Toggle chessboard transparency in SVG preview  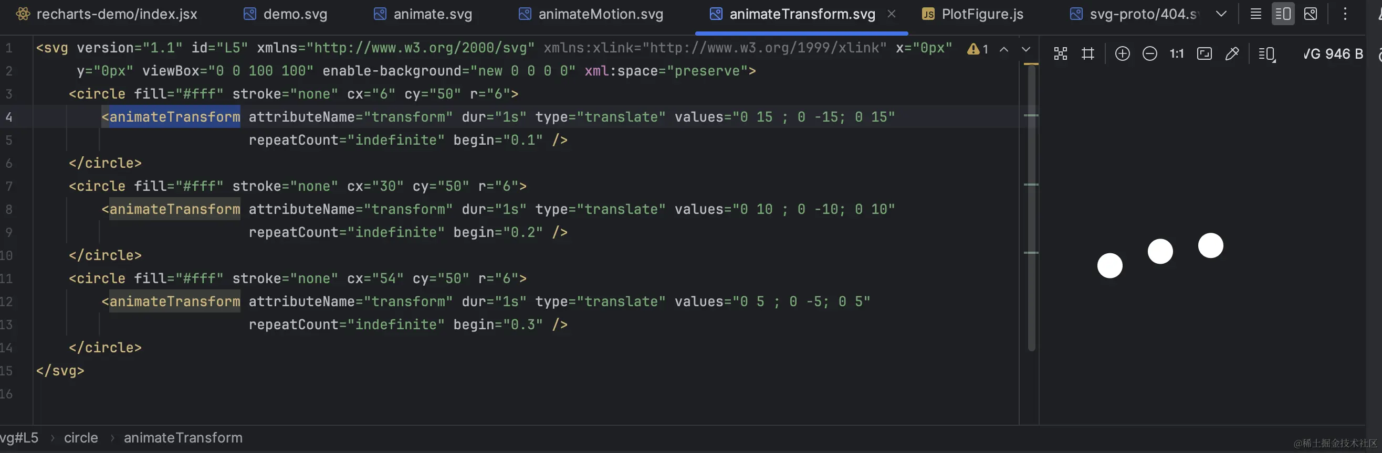pyautogui.click(x=1060, y=53)
